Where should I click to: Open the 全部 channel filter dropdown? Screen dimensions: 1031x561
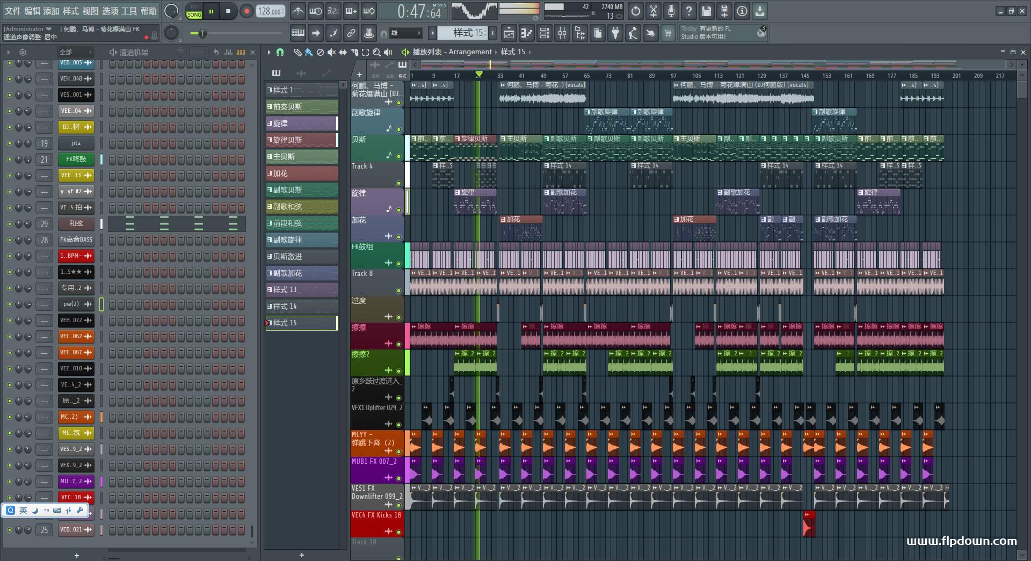[x=75, y=52]
